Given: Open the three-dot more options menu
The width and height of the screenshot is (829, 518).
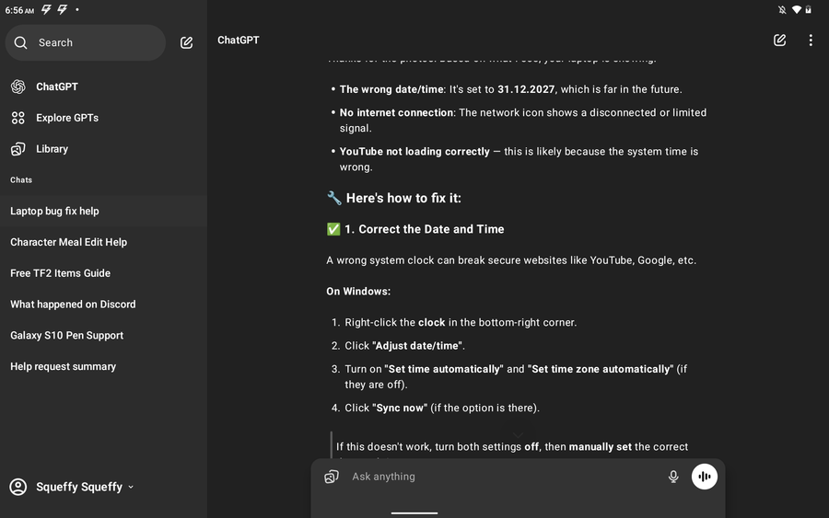Looking at the screenshot, I should point(810,40).
